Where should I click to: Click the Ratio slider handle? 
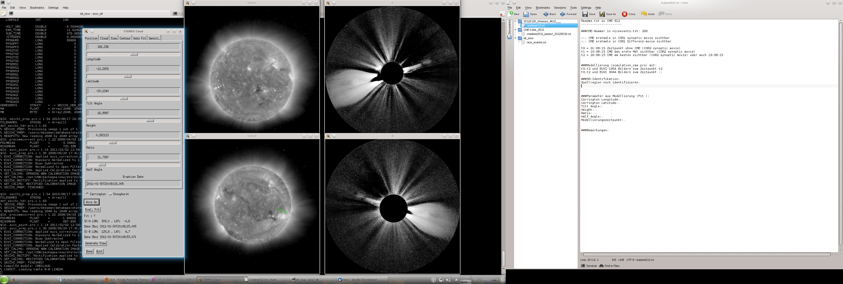[112, 143]
